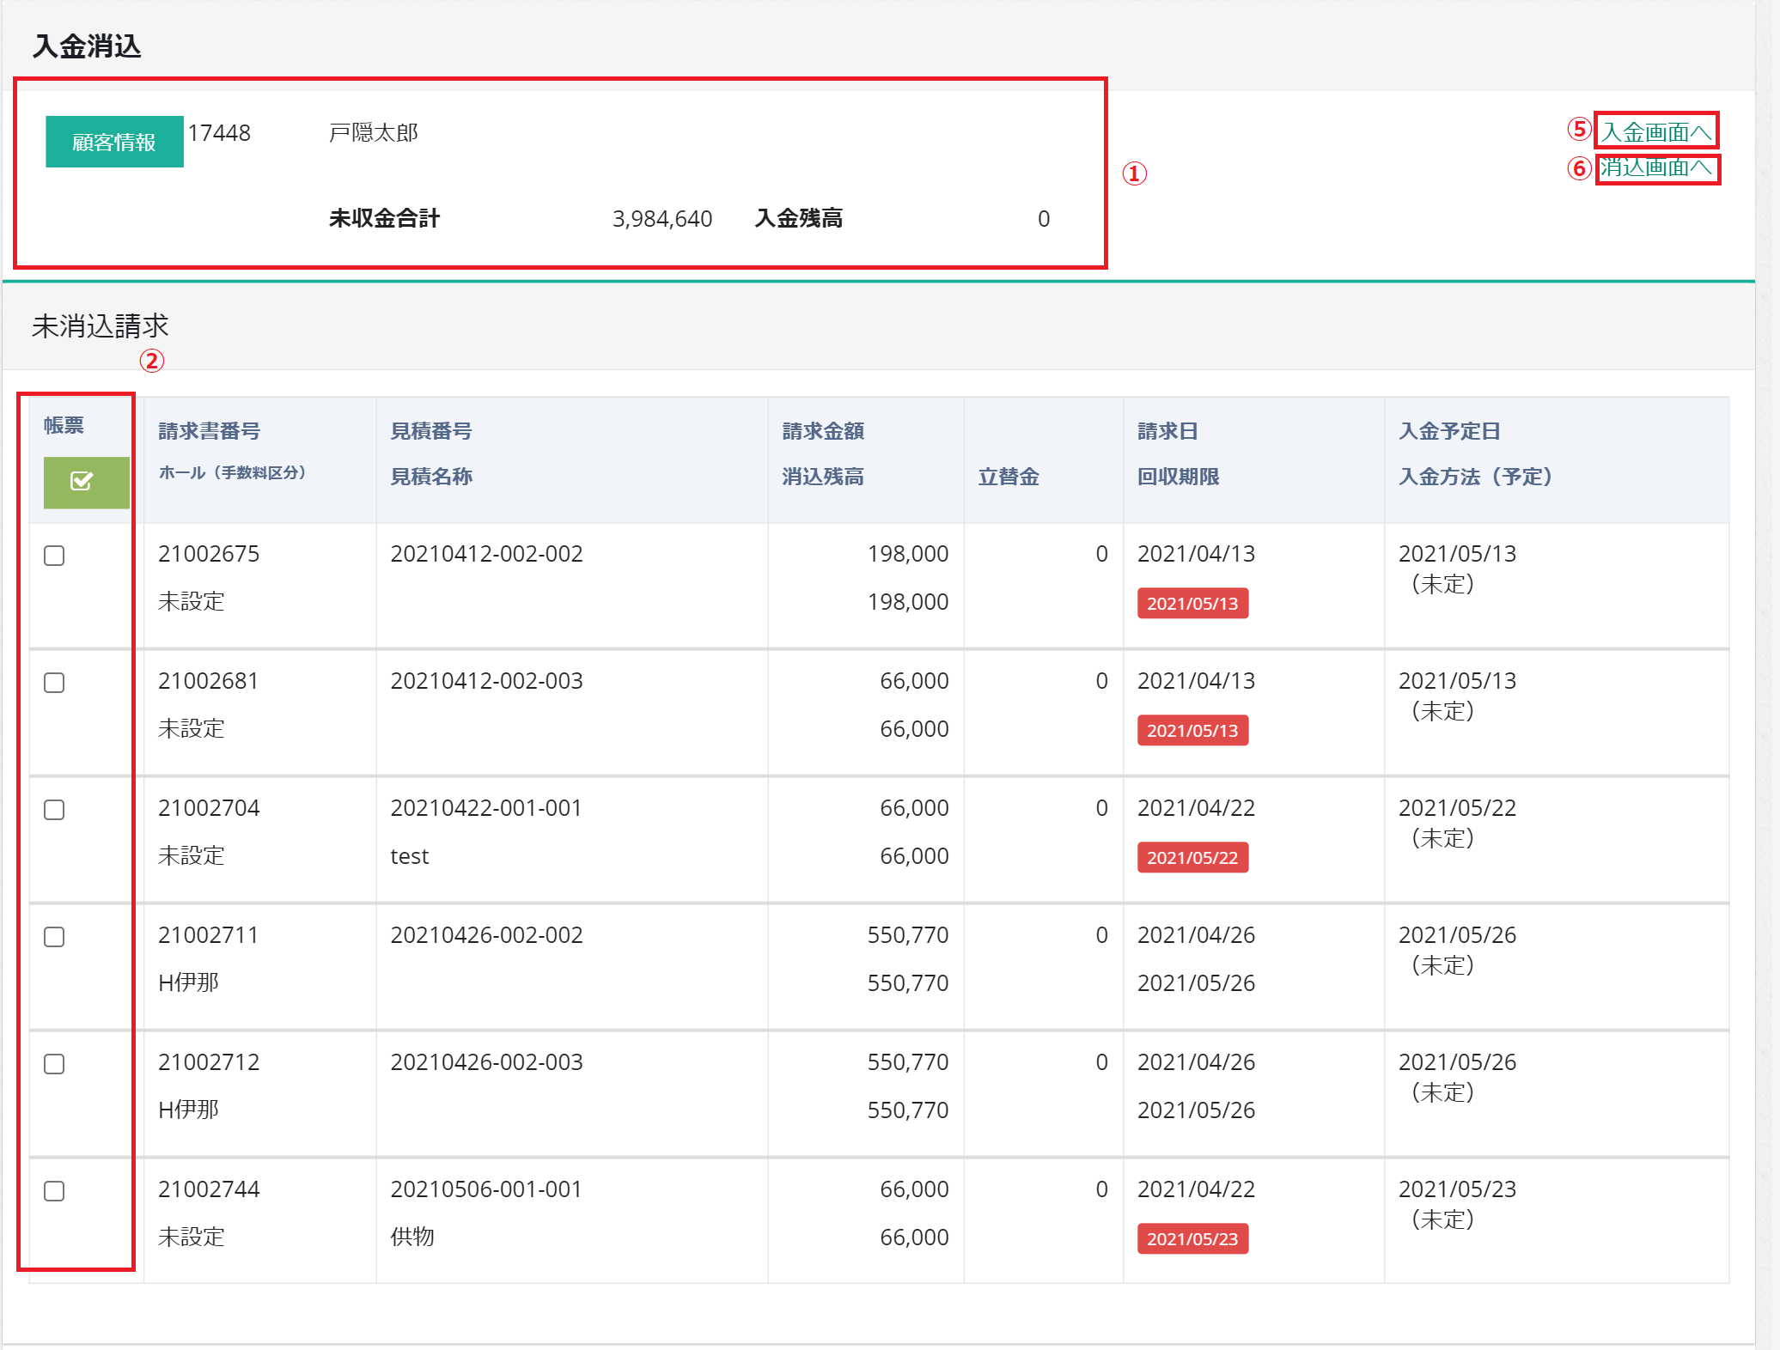Viewport: 1780px width, 1350px height.
Task: Click the red 2021/05/23 deadline badge
Action: (x=1192, y=1238)
